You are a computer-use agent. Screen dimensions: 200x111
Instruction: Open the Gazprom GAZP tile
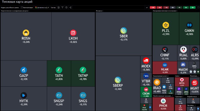[24, 73]
